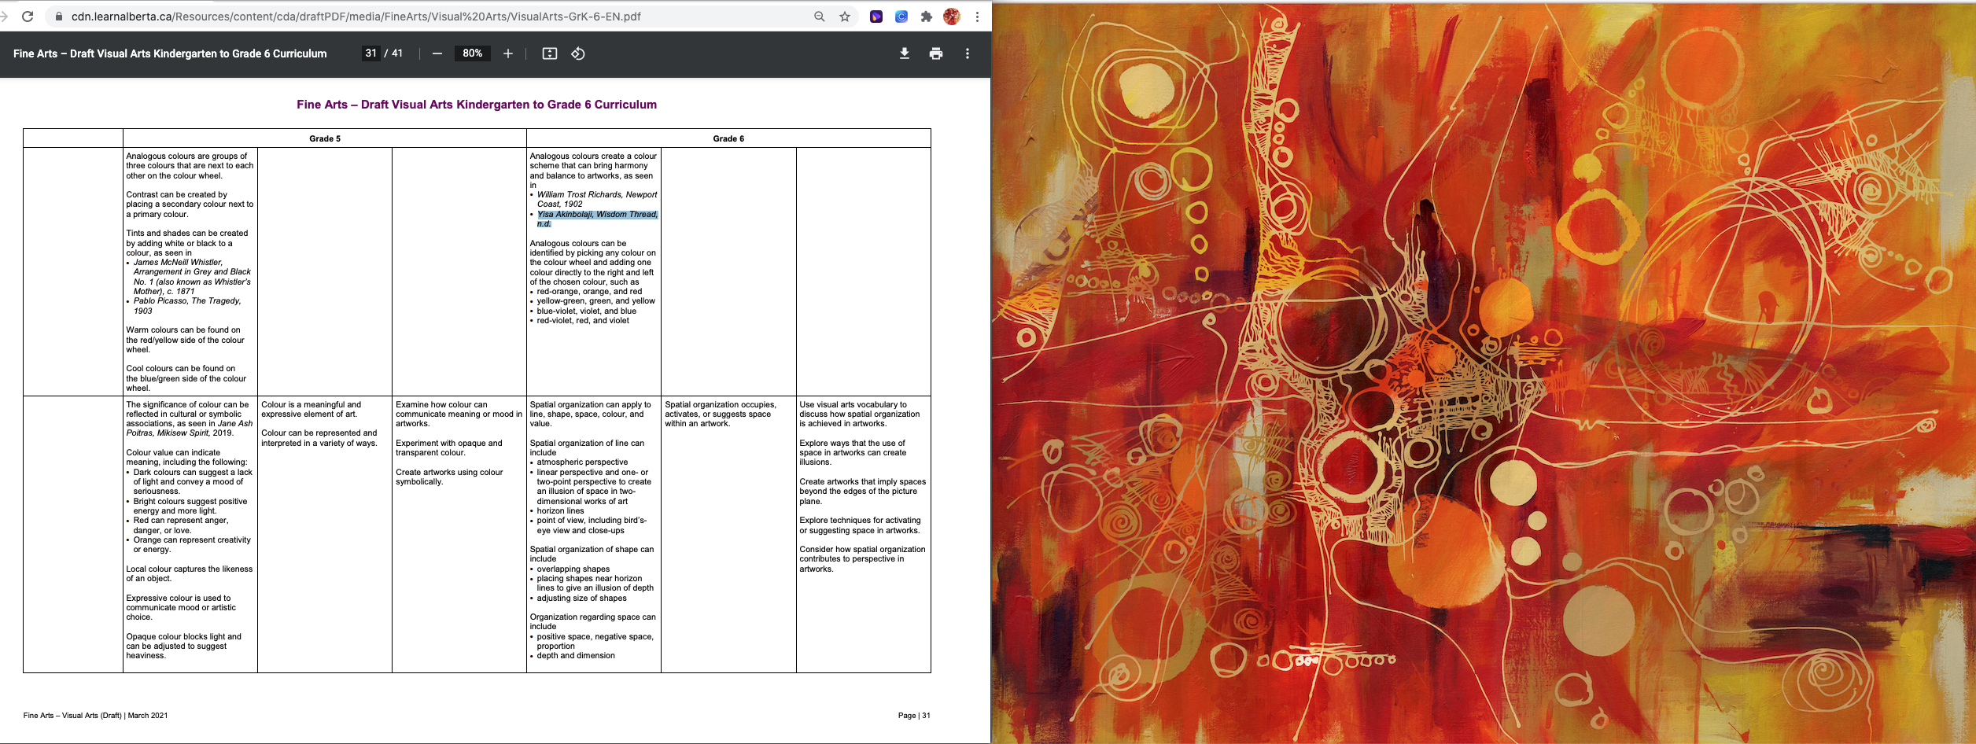1976x744 pixels.
Task: Click the PDF zoom out minus button
Action: click(x=437, y=53)
